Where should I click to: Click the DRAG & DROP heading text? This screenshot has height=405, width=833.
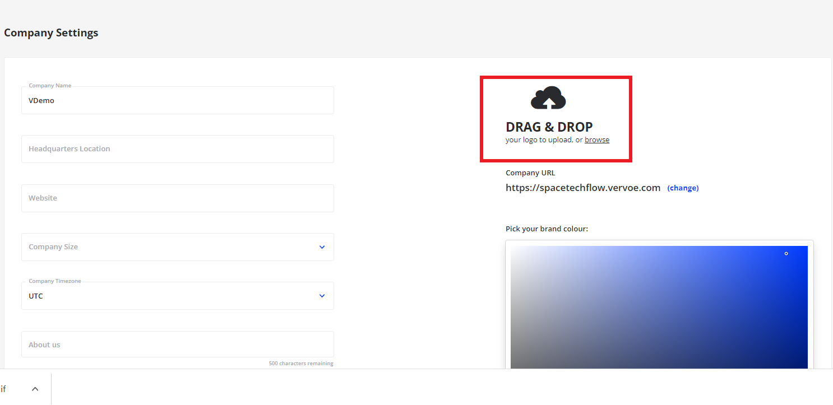click(549, 127)
